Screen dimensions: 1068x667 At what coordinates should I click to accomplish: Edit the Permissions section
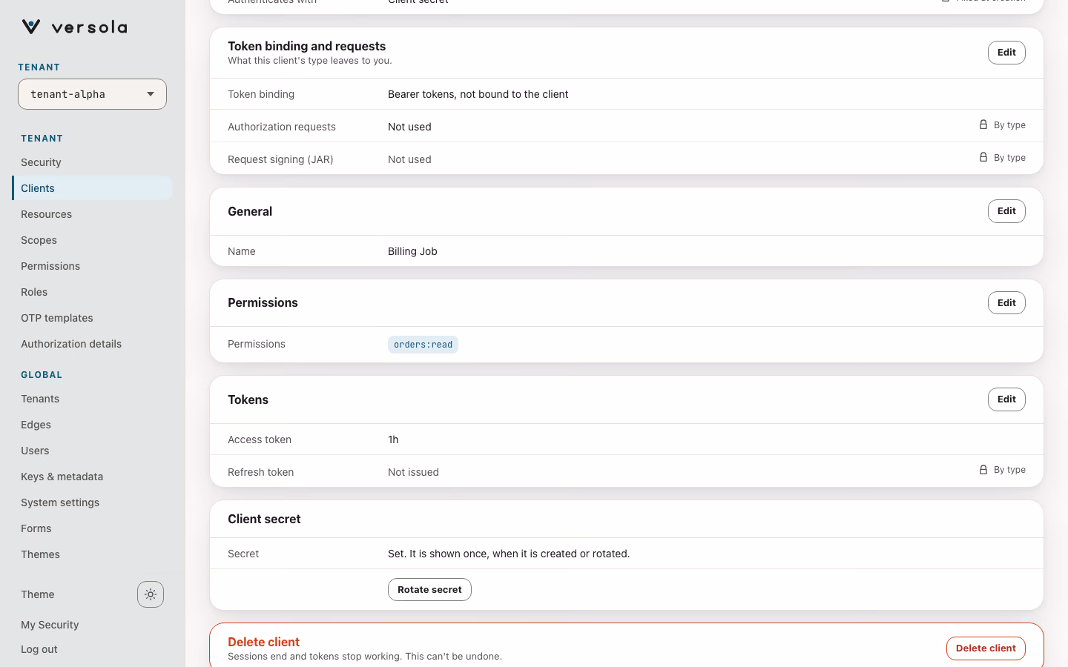click(x=1006, y=303)
